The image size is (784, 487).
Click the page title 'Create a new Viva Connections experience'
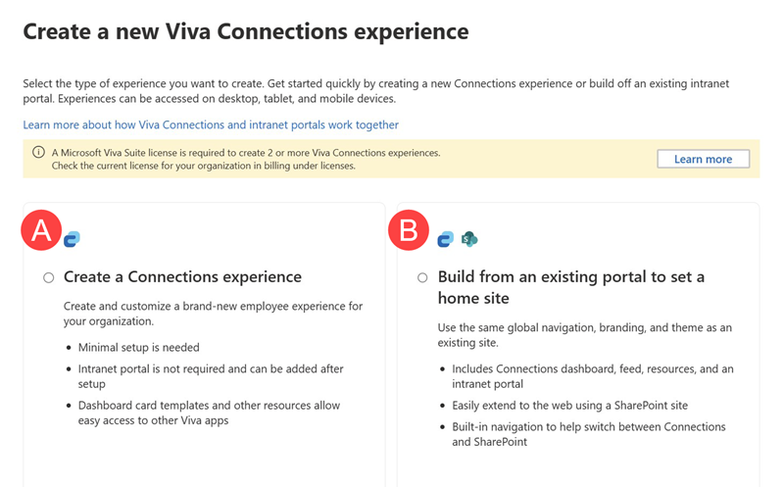(245, 31)
